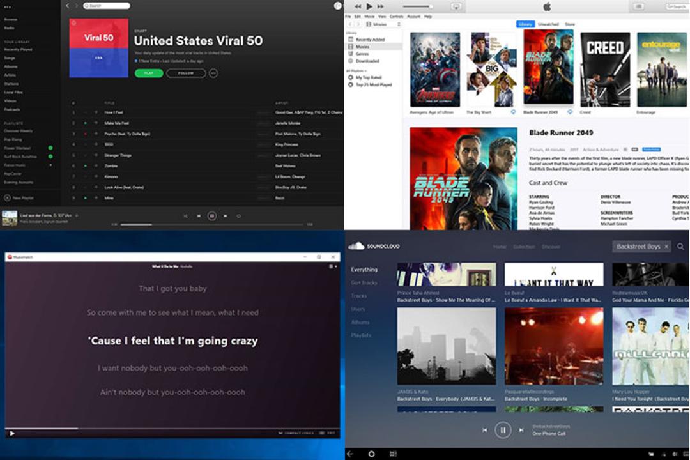Open the circled more-options button beside FOLLOW
This screenshot has width=690, height=460.
213,73
